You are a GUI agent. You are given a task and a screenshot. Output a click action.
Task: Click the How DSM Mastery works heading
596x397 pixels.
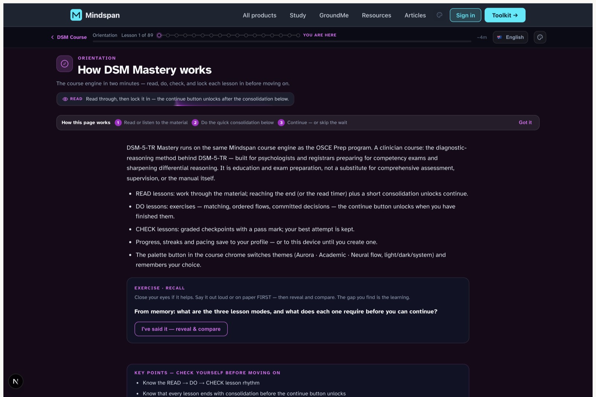point(145,70)
